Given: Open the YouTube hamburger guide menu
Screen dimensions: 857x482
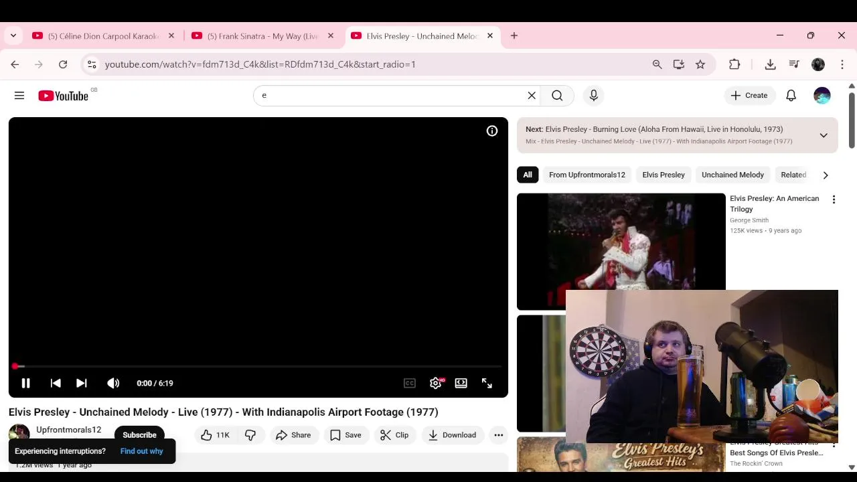Looking at the screenshot, I should coord(19,96).
